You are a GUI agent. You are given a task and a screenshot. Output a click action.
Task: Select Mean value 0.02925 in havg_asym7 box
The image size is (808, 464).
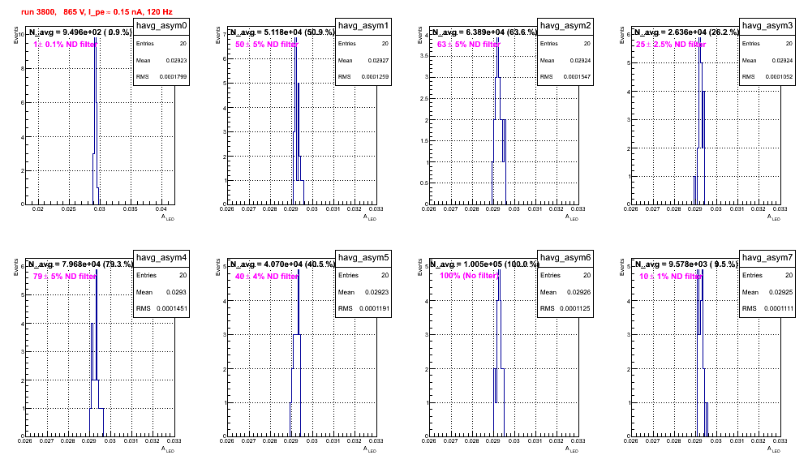(x=782, y=292)
